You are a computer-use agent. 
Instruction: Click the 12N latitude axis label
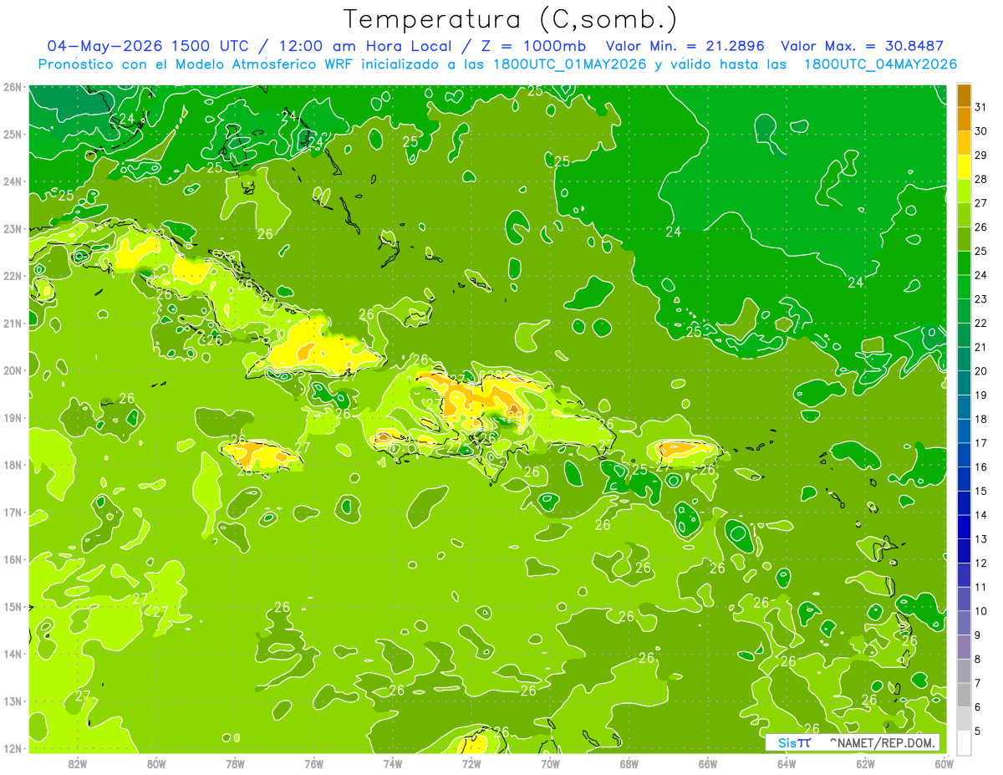point(13,748)
